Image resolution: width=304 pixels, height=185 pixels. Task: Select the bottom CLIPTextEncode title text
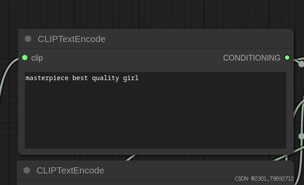[71, 170]
